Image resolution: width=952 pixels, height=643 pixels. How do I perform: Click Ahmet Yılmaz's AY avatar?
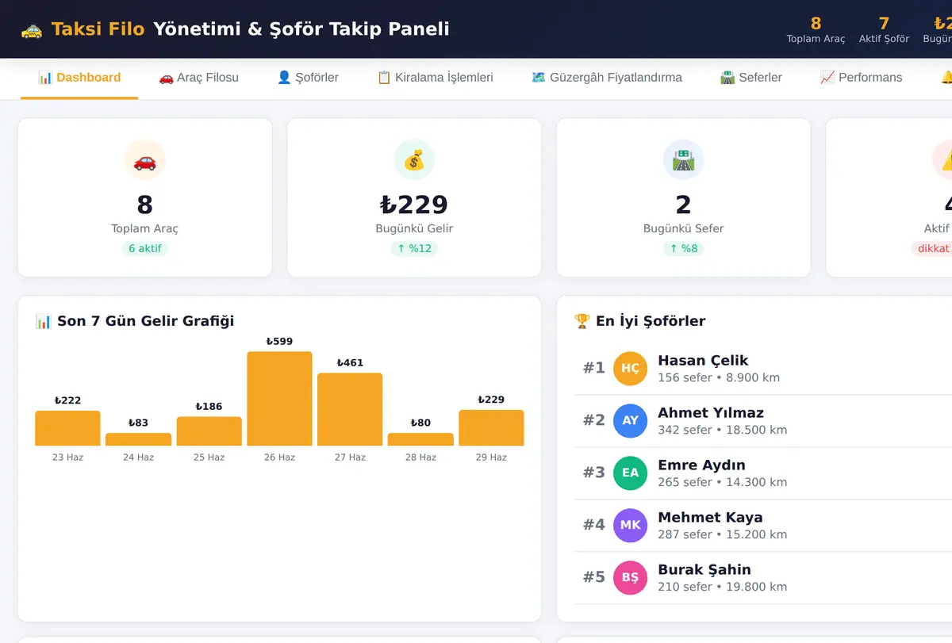point(630,421)
